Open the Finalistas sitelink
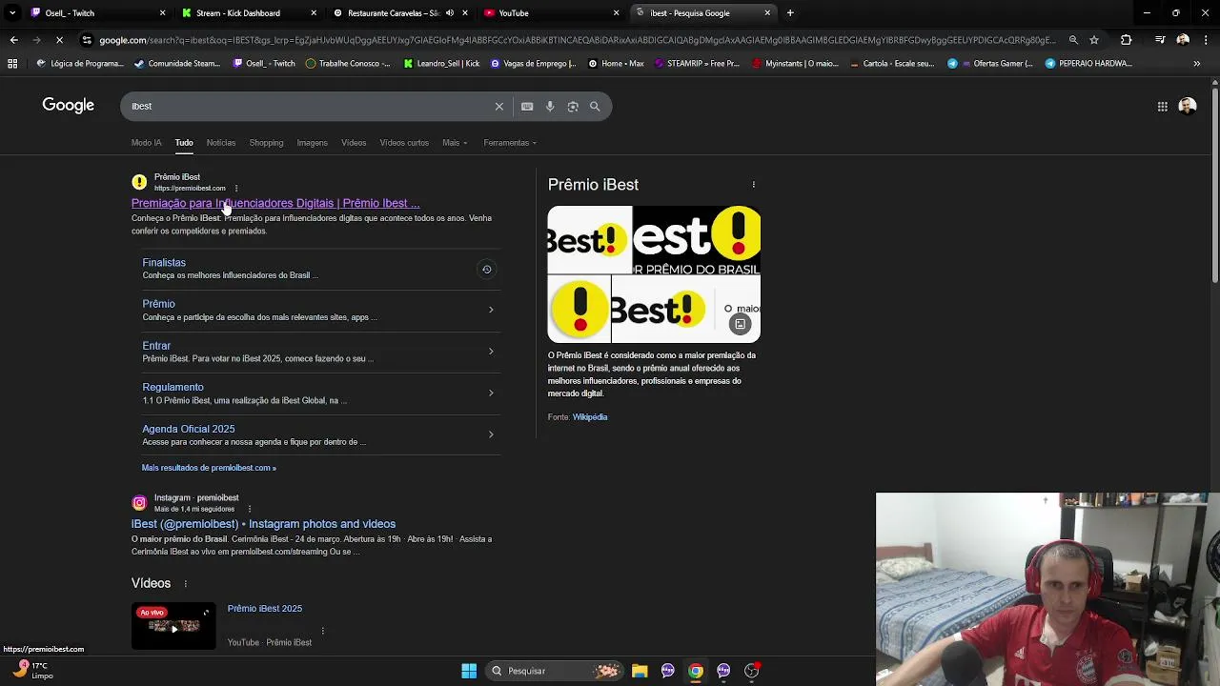The width and height of the screenshot is (1220, 686). coord(164,263)
